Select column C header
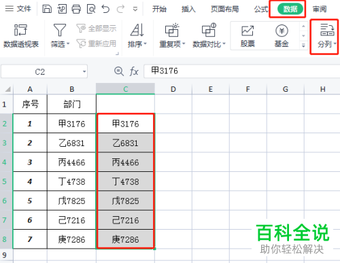This screenshot has width=340, height=263. pyautogui.click(x=126, y=89)
